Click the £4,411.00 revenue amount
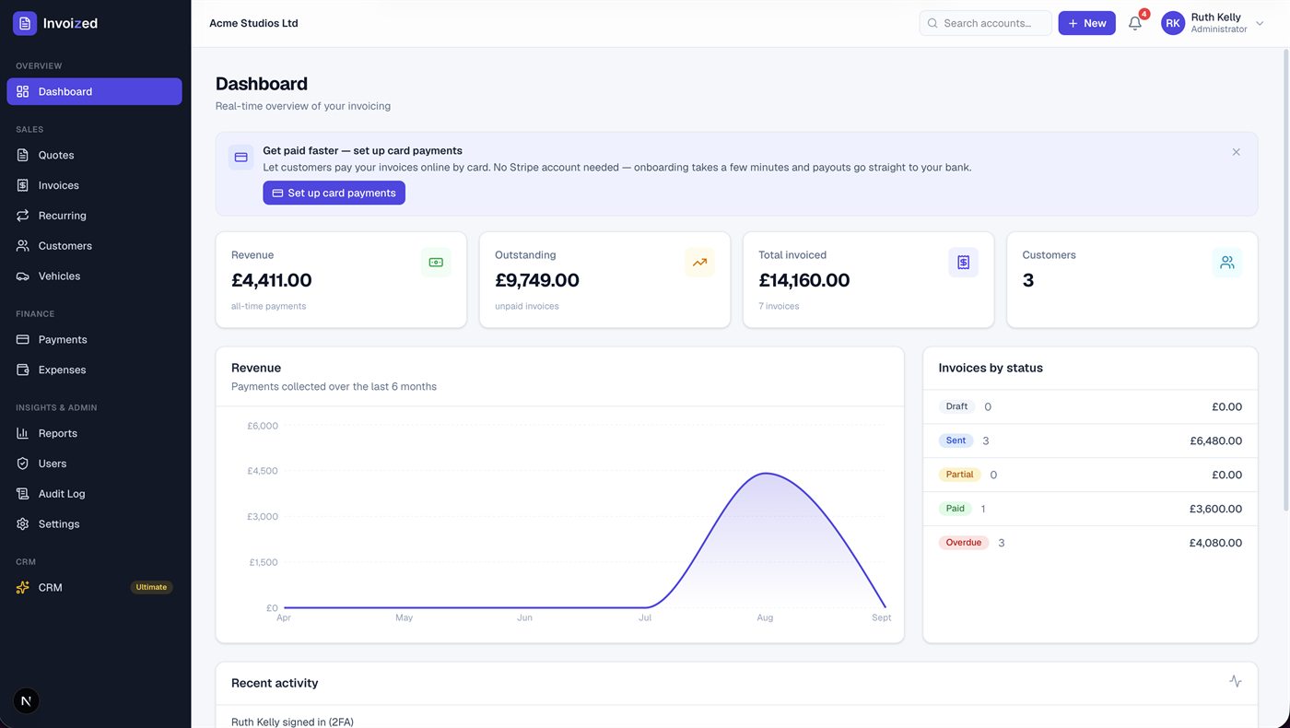 (x=272, y=280)
